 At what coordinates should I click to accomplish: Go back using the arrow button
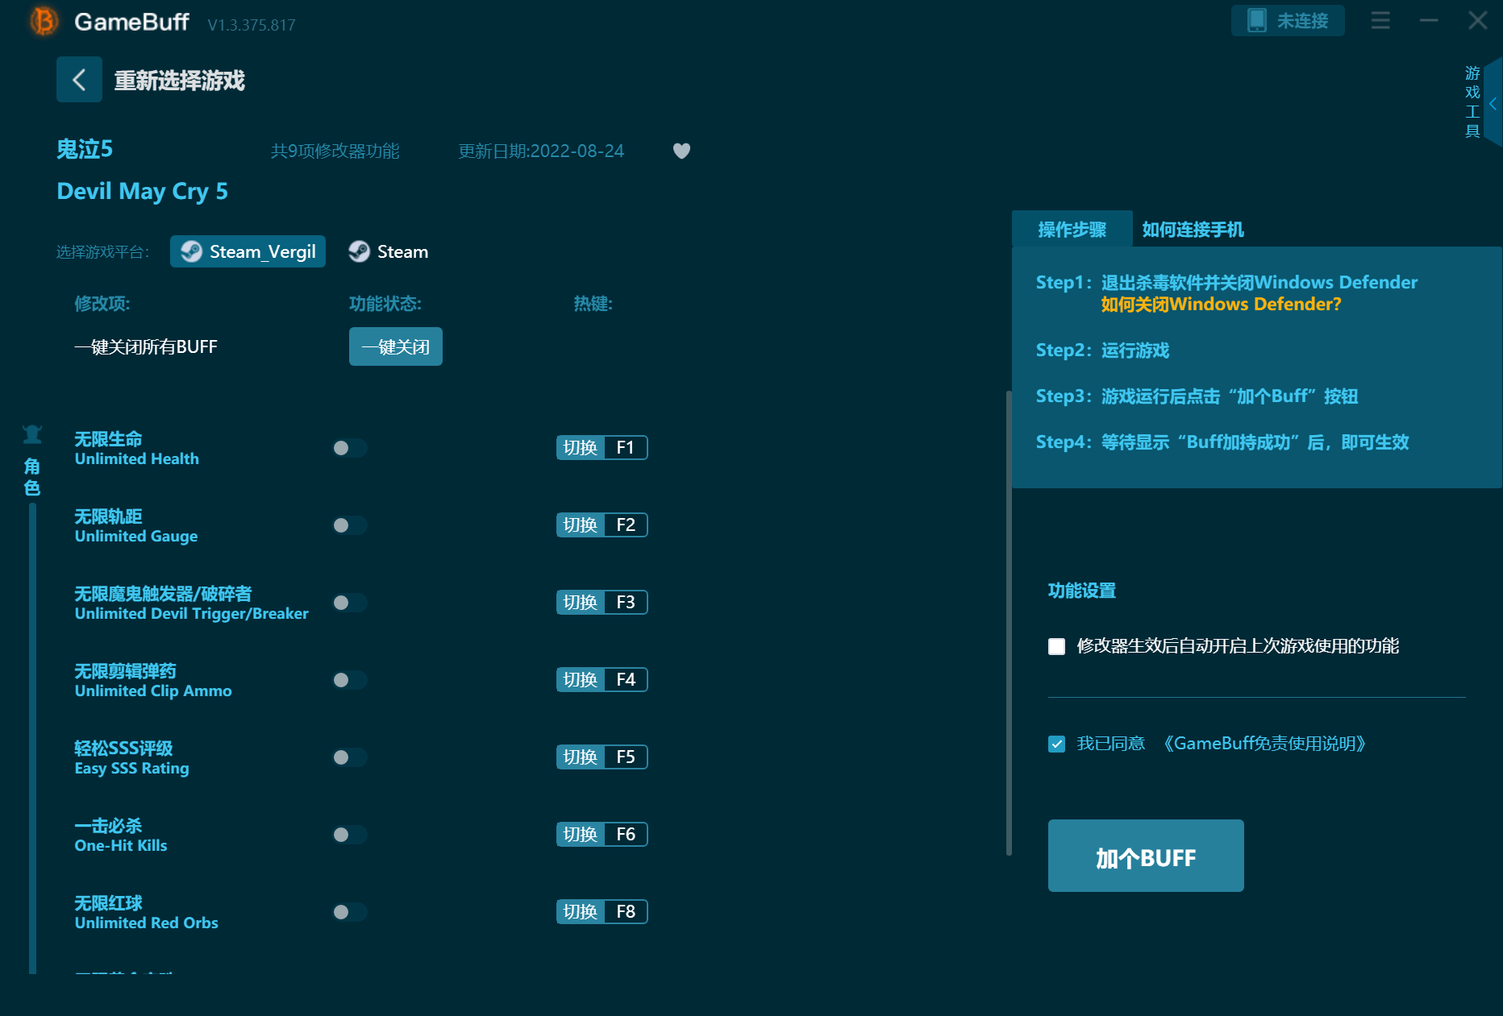(79, 80)
